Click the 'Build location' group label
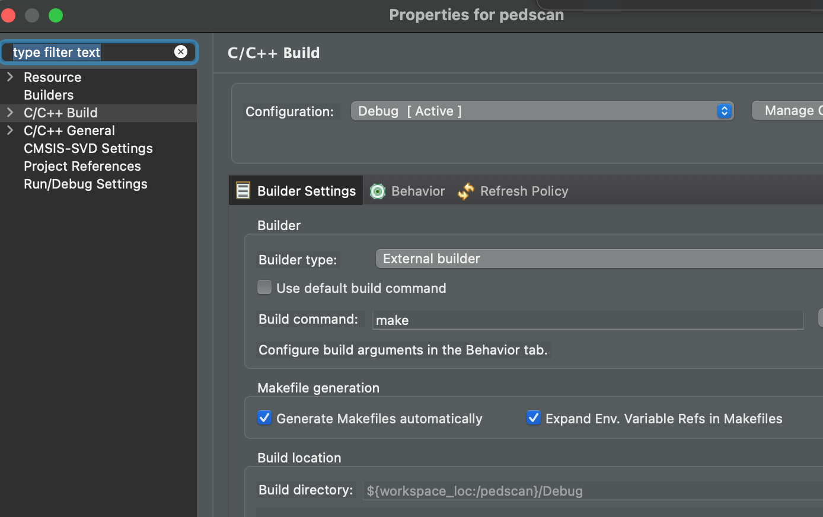 [299, 458]
